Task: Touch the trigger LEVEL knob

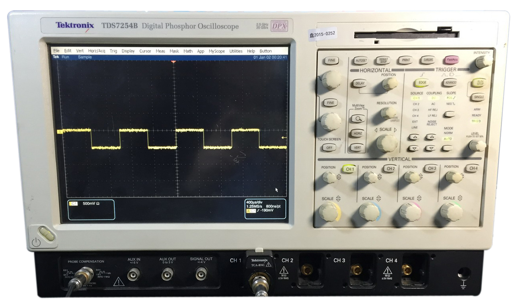Action: tap(476, 146)
